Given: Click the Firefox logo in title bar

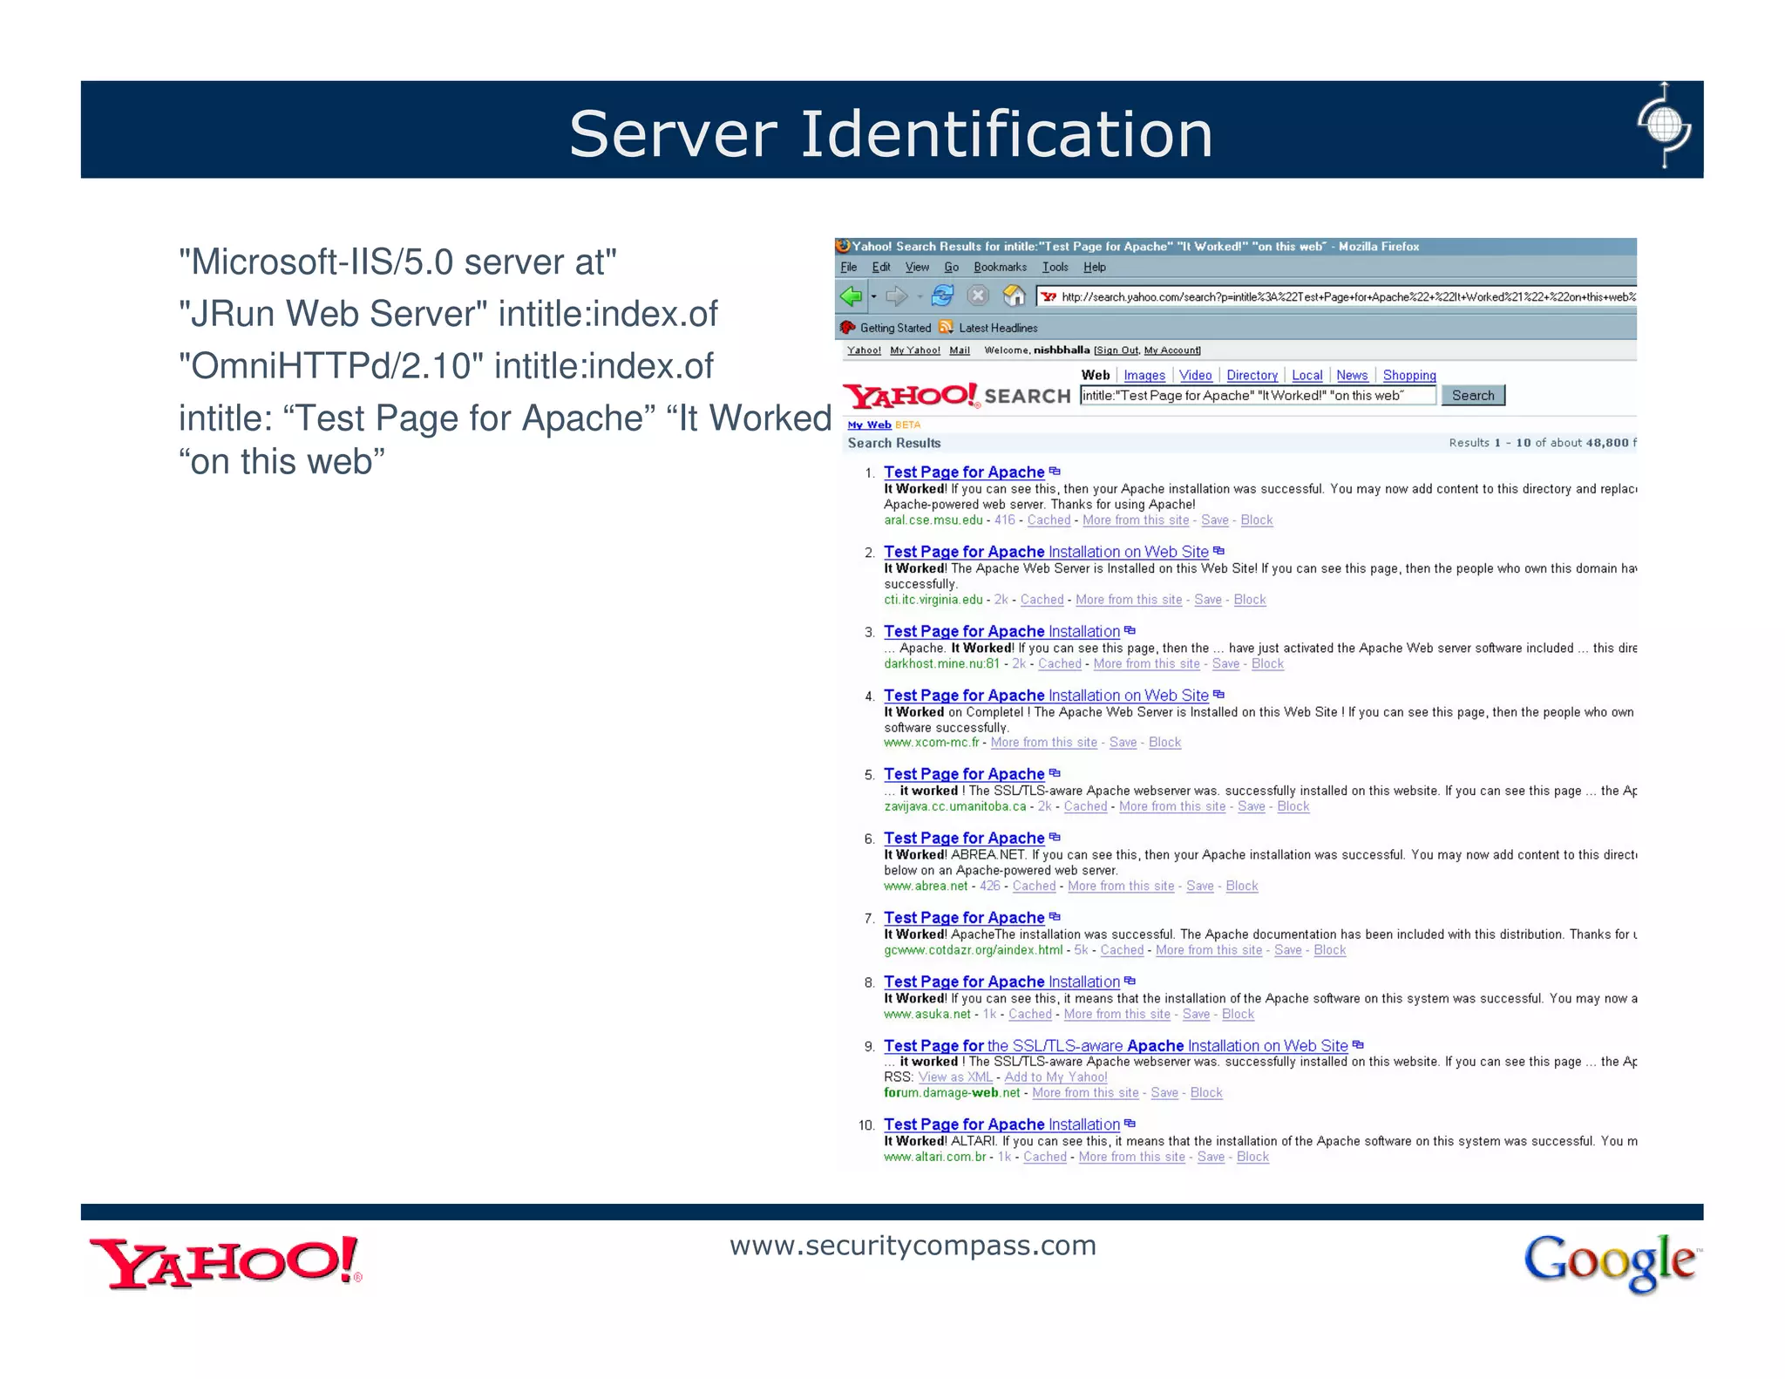Looking at the screenshot, I should [843, 247].
